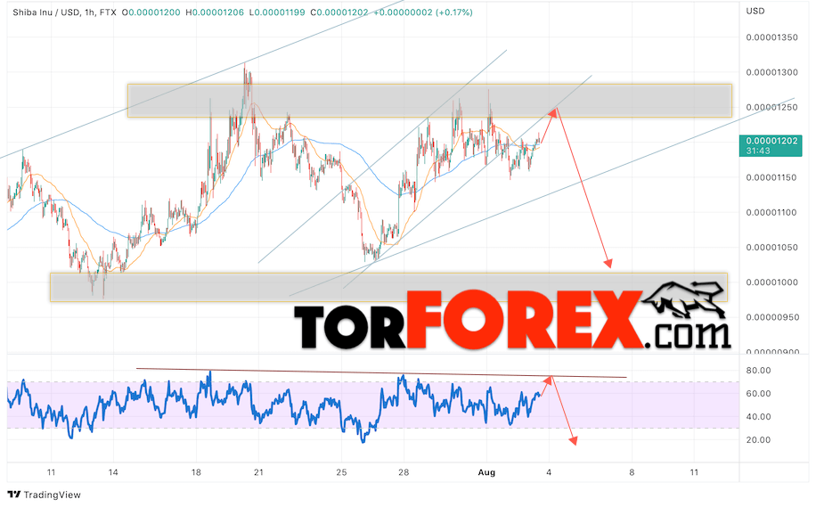Click the Aug month label on time axis
816x507 pixels.
tap(486, 472)
